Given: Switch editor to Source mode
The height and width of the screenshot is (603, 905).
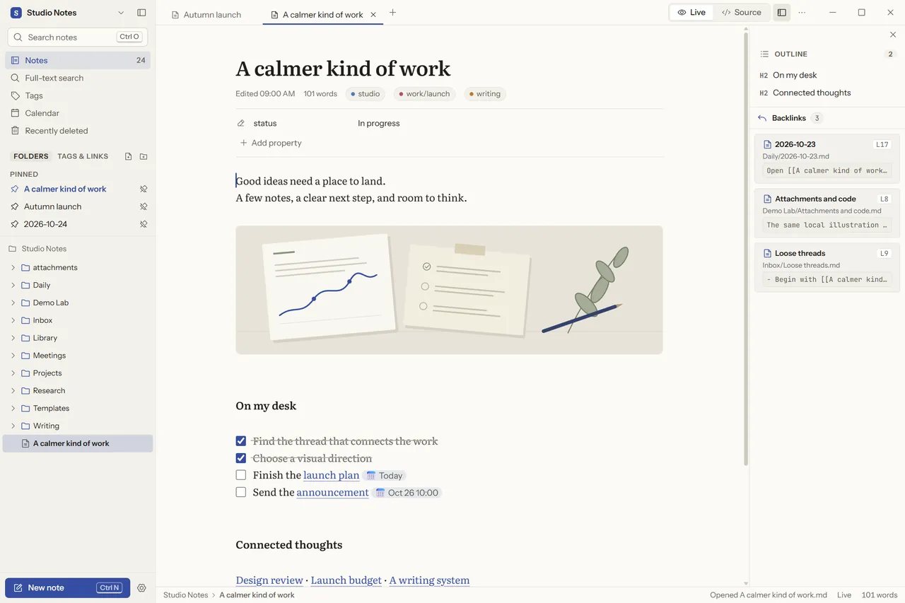Looking at the screenshot, I should pyautogui.click(x=741, y=13).
